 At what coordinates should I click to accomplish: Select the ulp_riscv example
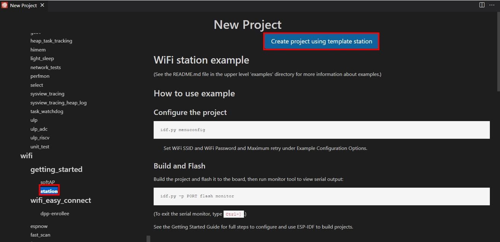(40, 137)
